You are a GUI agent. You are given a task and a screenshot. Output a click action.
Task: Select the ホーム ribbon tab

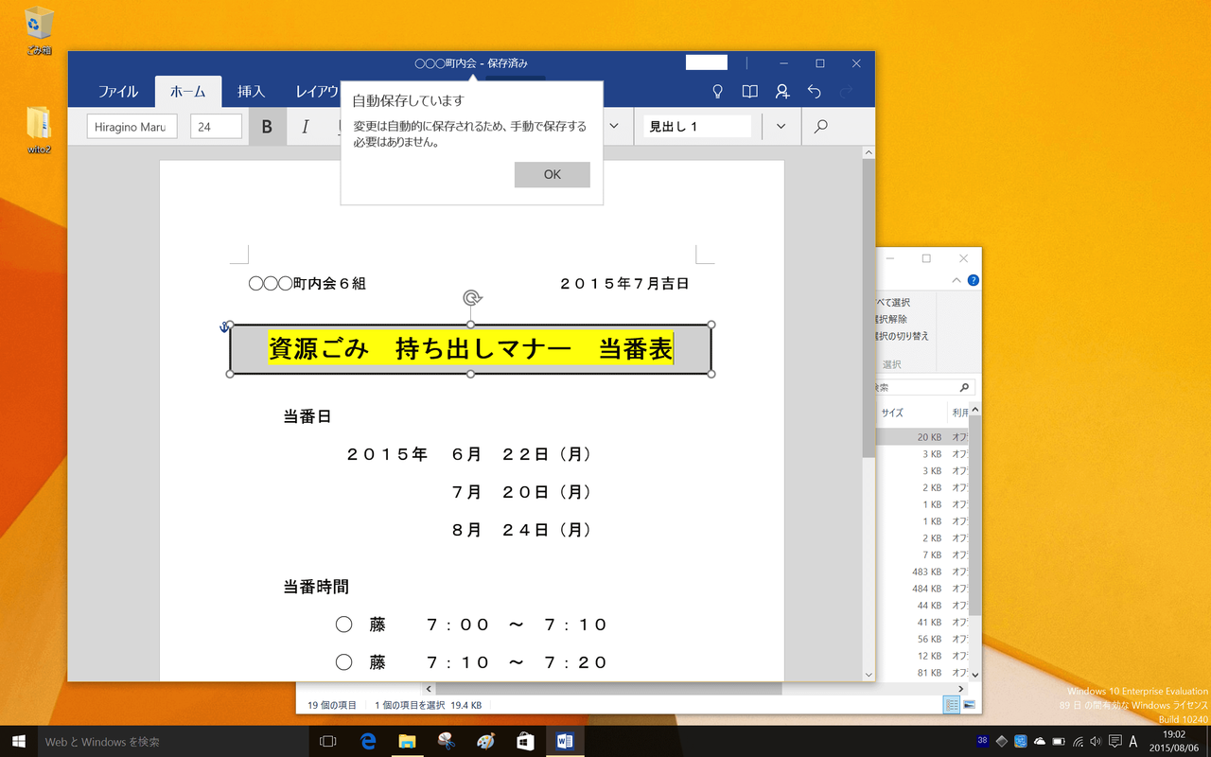point(187,92)
